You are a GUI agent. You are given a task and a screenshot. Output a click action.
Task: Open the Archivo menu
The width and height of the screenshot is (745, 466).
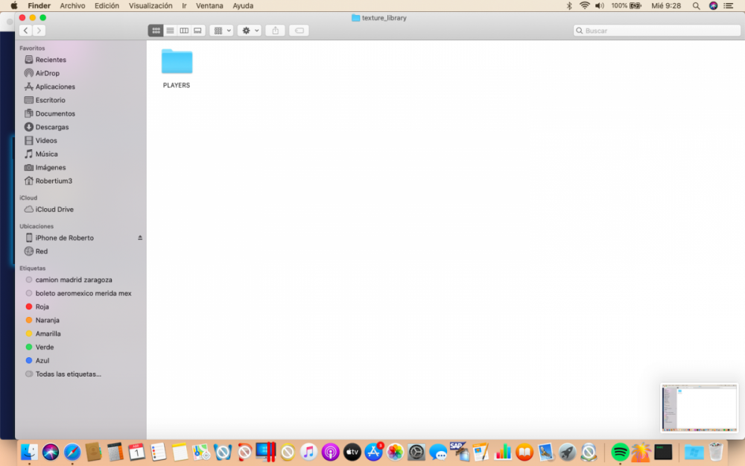tap(72, 5)
